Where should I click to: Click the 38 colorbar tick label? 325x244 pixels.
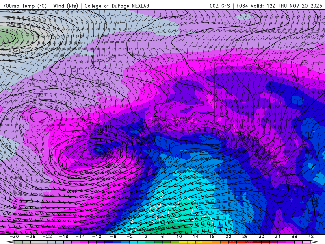tap(294, 237)
